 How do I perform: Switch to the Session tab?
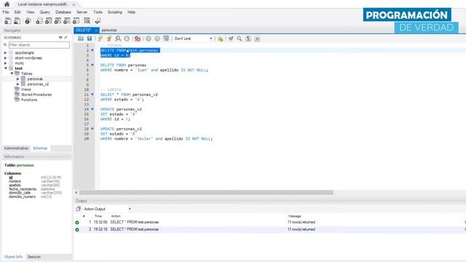(x=34, y=257)
